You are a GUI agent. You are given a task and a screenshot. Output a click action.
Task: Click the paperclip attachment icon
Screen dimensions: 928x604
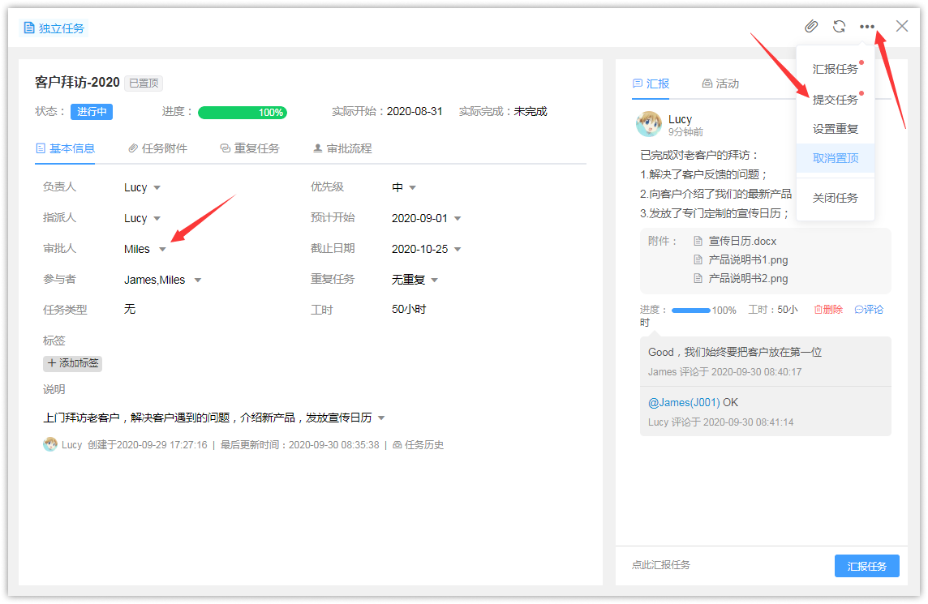point(811,27)
